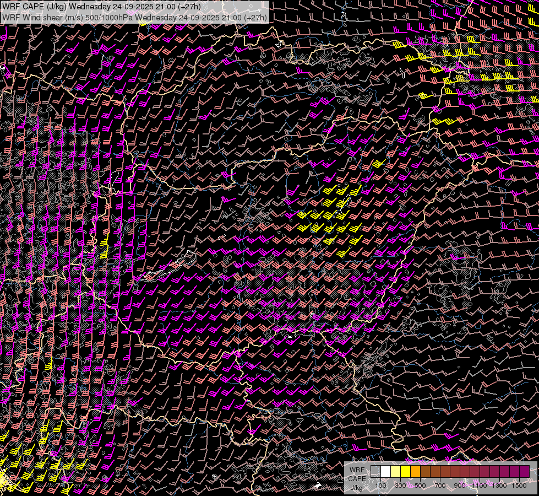Click the 1300 legend value label
The height and width of the screenshot is (496, 539).
click(499, 486)
